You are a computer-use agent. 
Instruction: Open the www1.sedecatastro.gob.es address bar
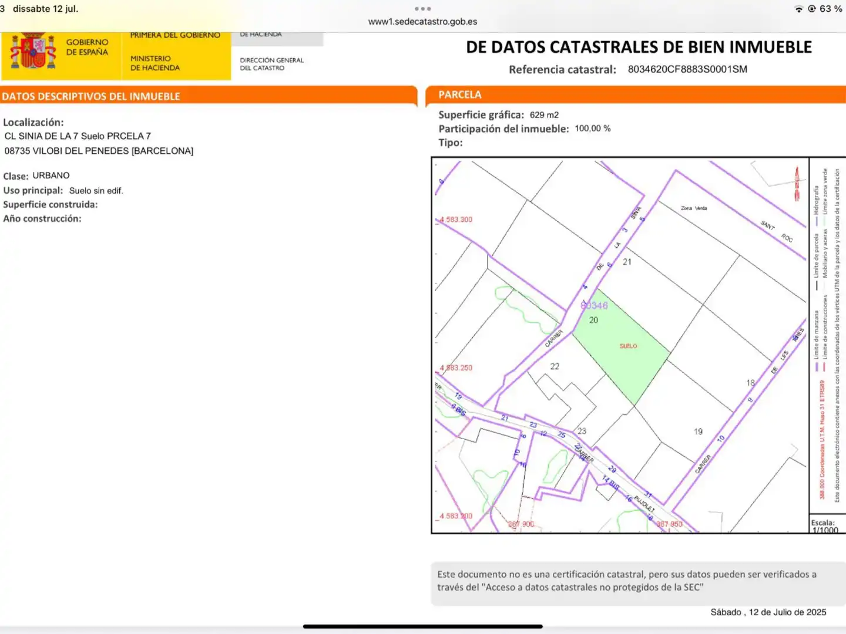click(x=422, y=22)
